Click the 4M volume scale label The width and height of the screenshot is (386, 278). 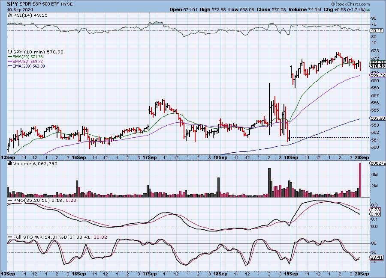pyautogui.click(x=374, y=175)
